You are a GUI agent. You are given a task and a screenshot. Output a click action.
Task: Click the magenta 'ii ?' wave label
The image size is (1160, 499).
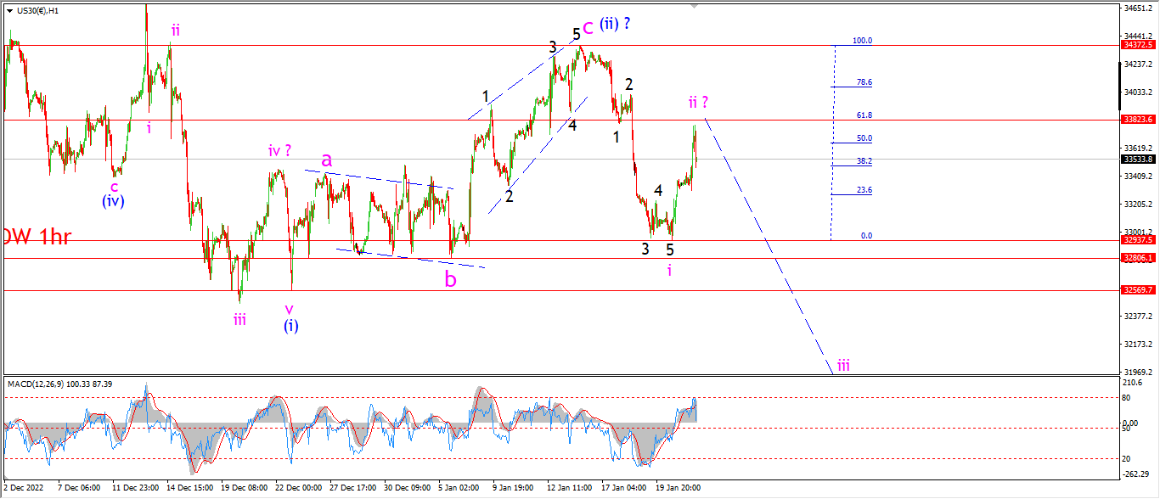698,103
